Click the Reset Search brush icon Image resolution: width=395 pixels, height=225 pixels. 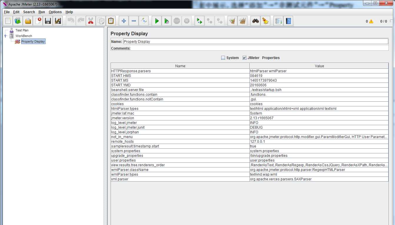(266, 21)
